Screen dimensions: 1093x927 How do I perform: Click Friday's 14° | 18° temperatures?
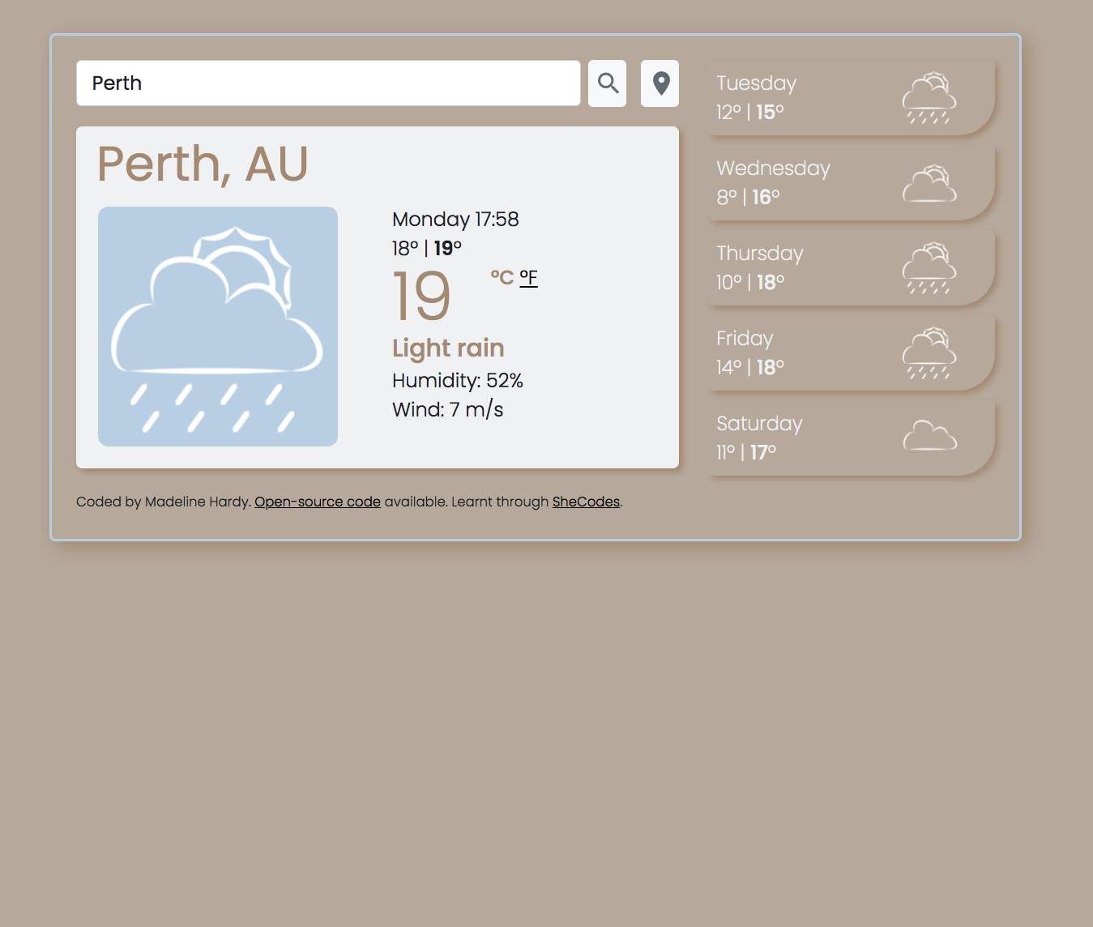750,368
